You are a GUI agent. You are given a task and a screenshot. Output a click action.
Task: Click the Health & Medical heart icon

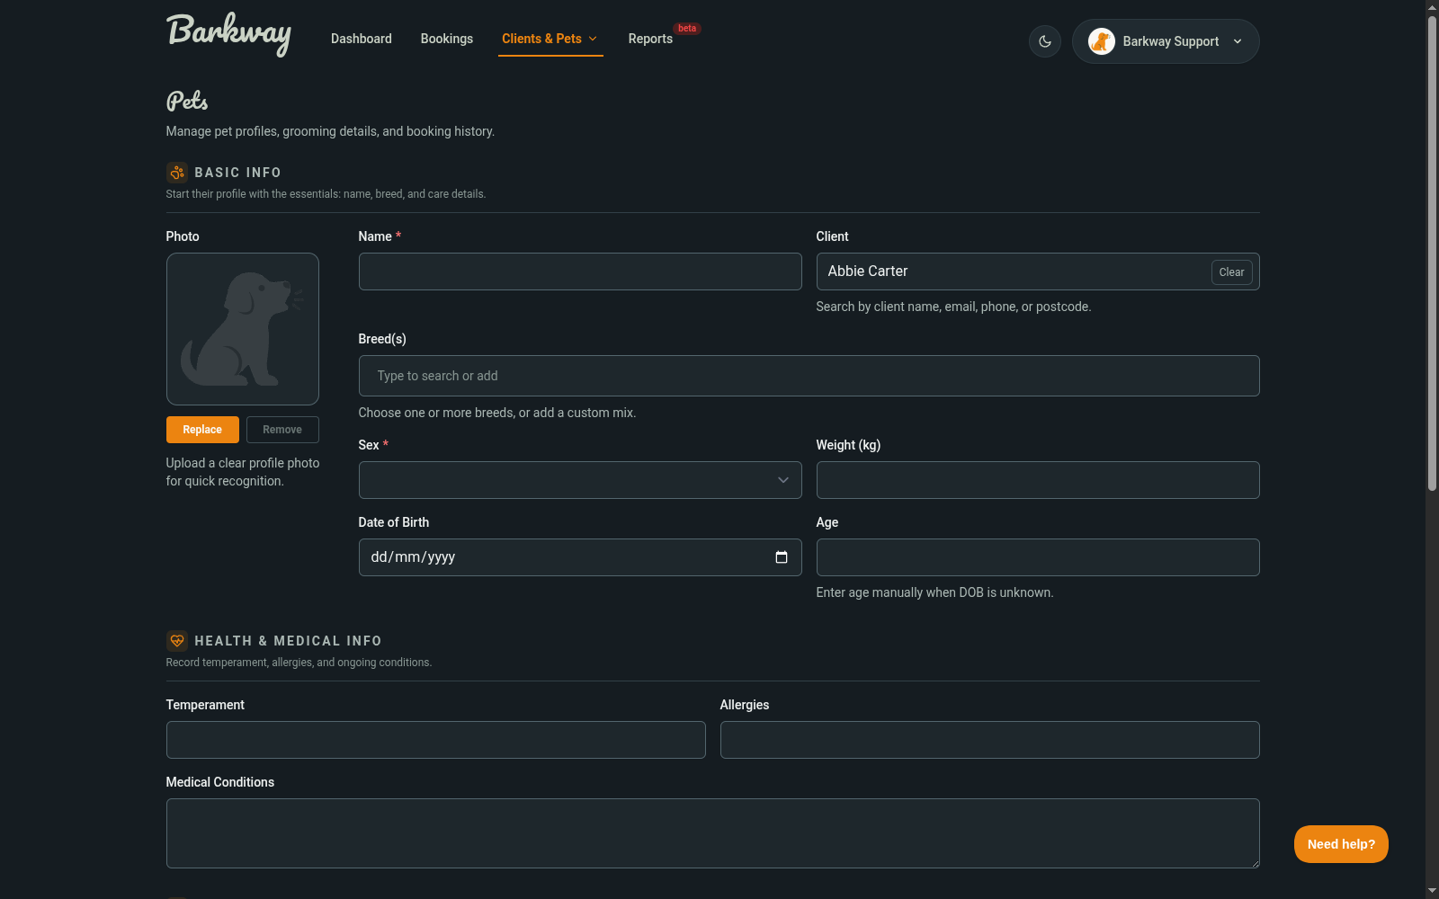[177, 641]
